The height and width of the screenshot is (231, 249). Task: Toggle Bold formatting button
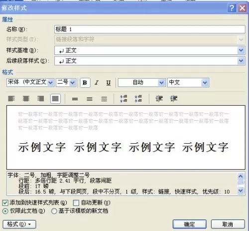pyautogui.click(x=85, y=83)
